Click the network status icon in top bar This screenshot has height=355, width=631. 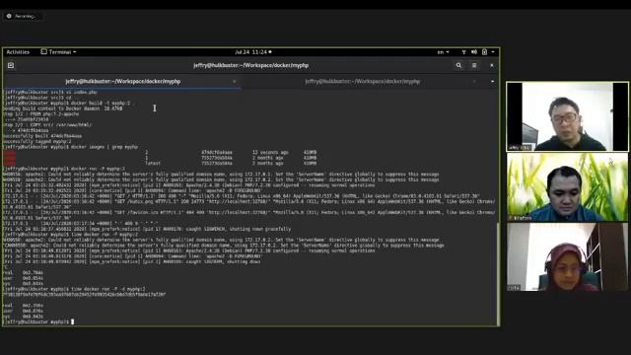(463, 52)
